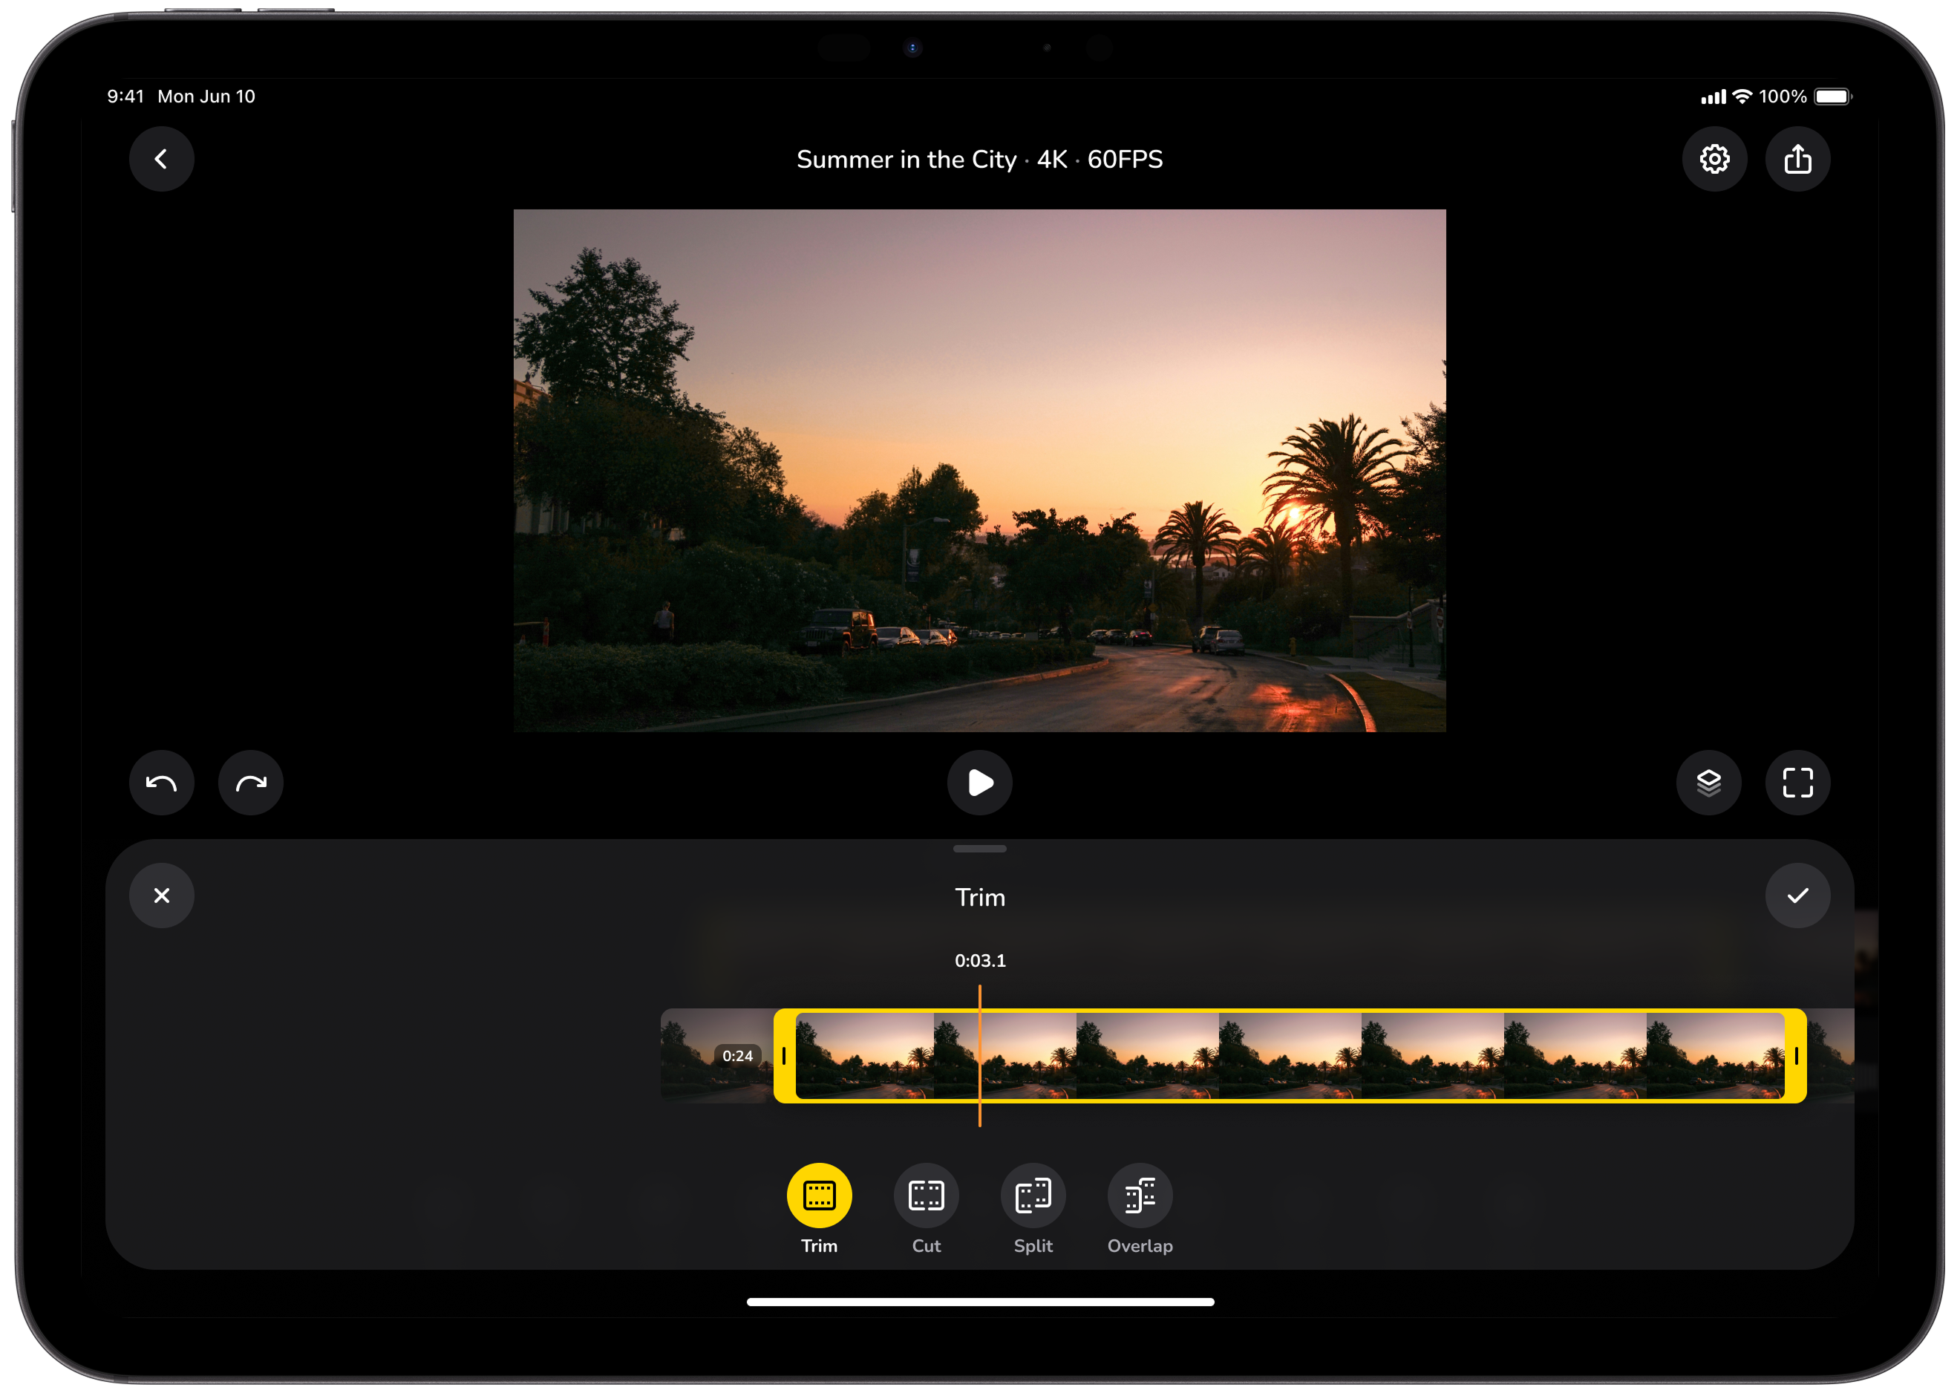Open project settings with gear icon
The height and width of the screenshot is (1396, 1960).
point(1715,159)
